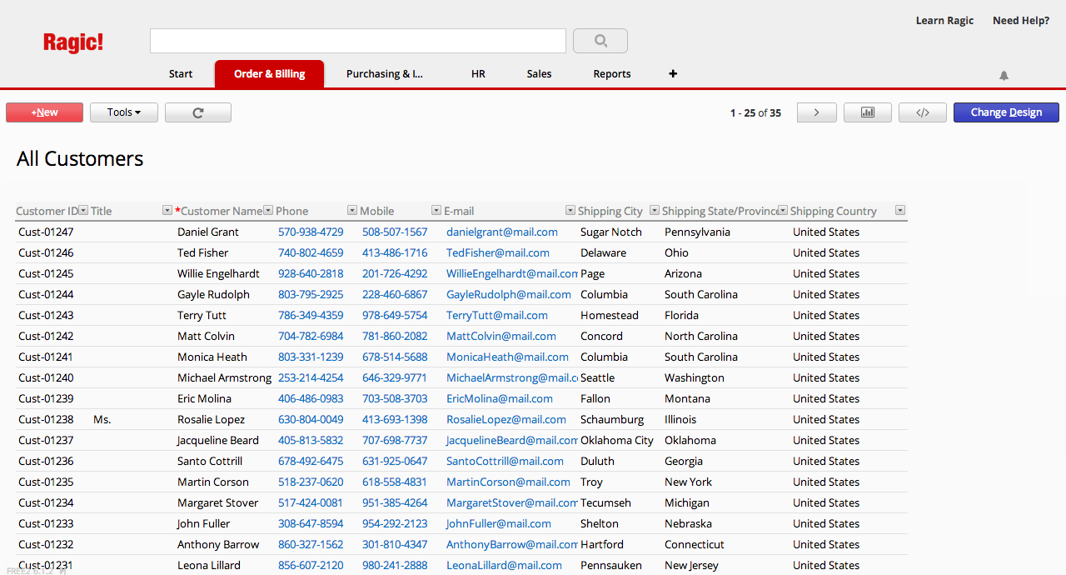Open danielgrant@mail.com email link

click(501, 232)
